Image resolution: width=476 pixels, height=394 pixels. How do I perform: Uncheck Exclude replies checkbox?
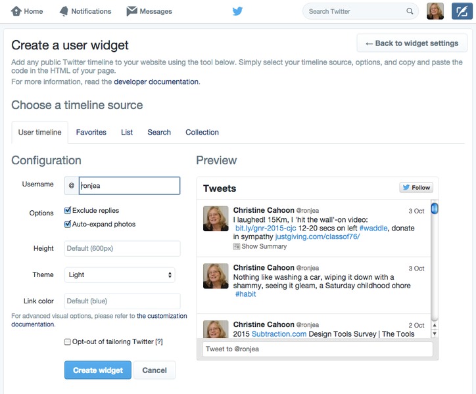point(68,211)
